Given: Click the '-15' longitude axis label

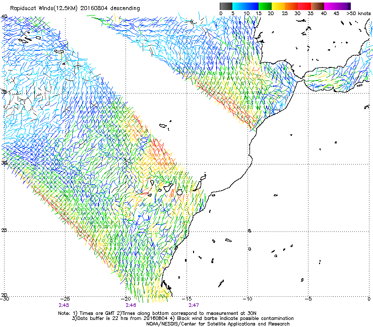Looking at the screenshot, I should tap(186, 299).
